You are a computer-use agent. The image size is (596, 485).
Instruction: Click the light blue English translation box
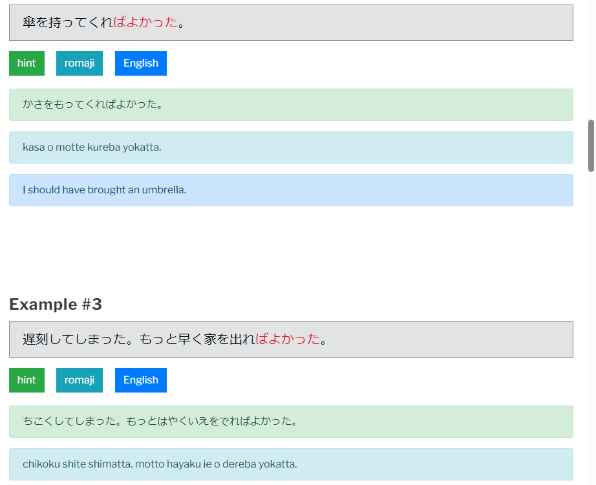pyautogui.click(x=291, y=190)
